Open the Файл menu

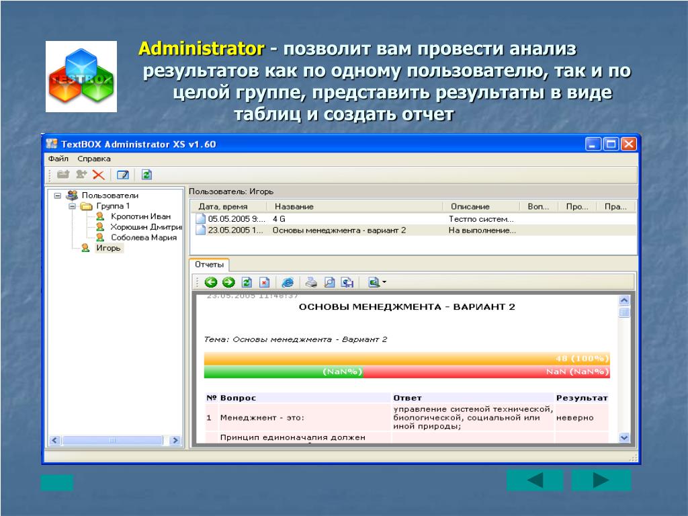pyautogui.click(x=58, y=159)
